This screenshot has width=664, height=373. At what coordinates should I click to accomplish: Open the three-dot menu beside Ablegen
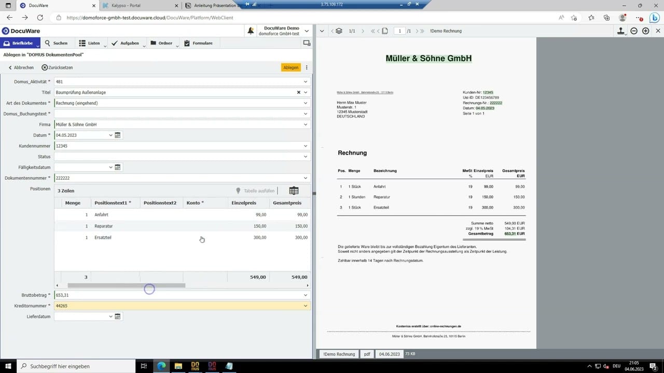coord(307,67)
